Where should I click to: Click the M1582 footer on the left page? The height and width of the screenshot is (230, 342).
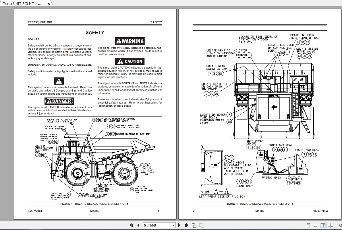(x=95, y=211)
